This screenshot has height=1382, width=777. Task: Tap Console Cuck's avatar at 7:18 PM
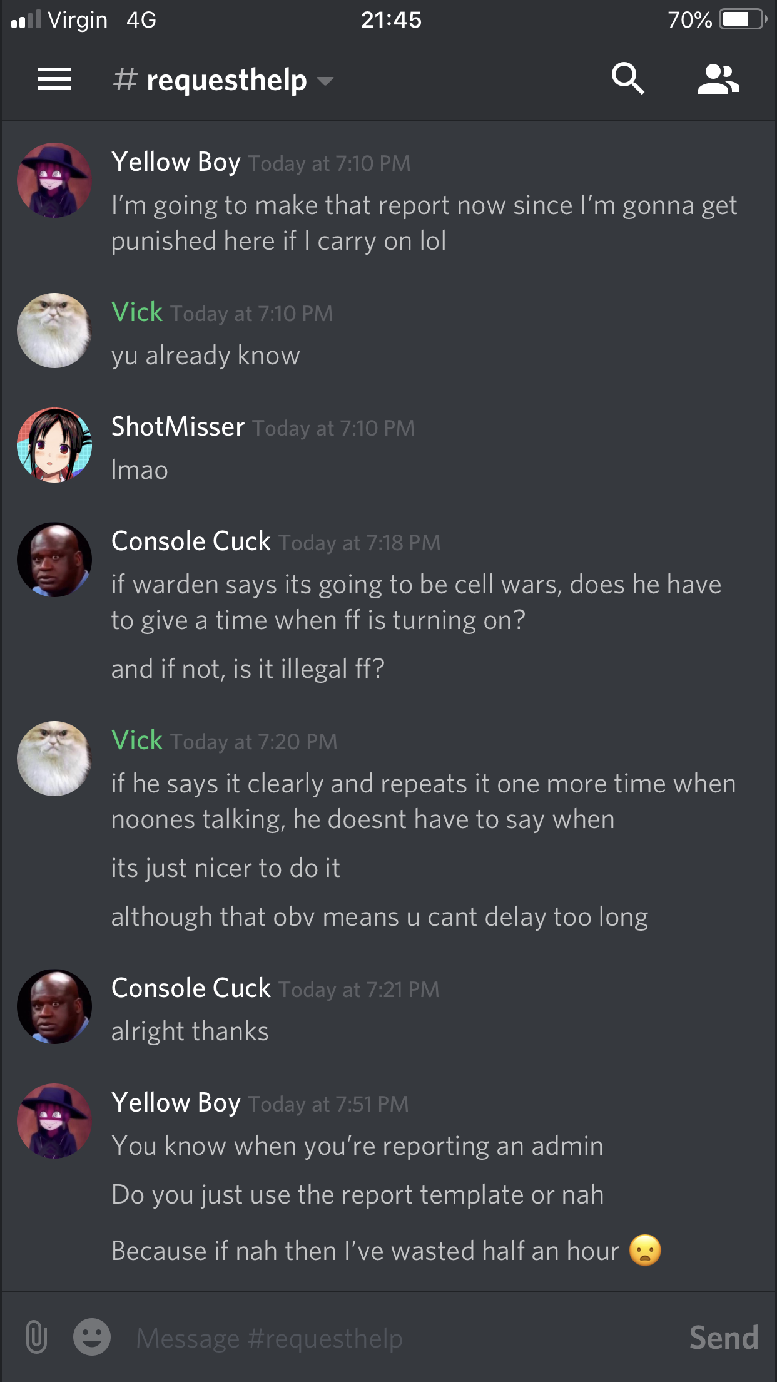(54, 560)
